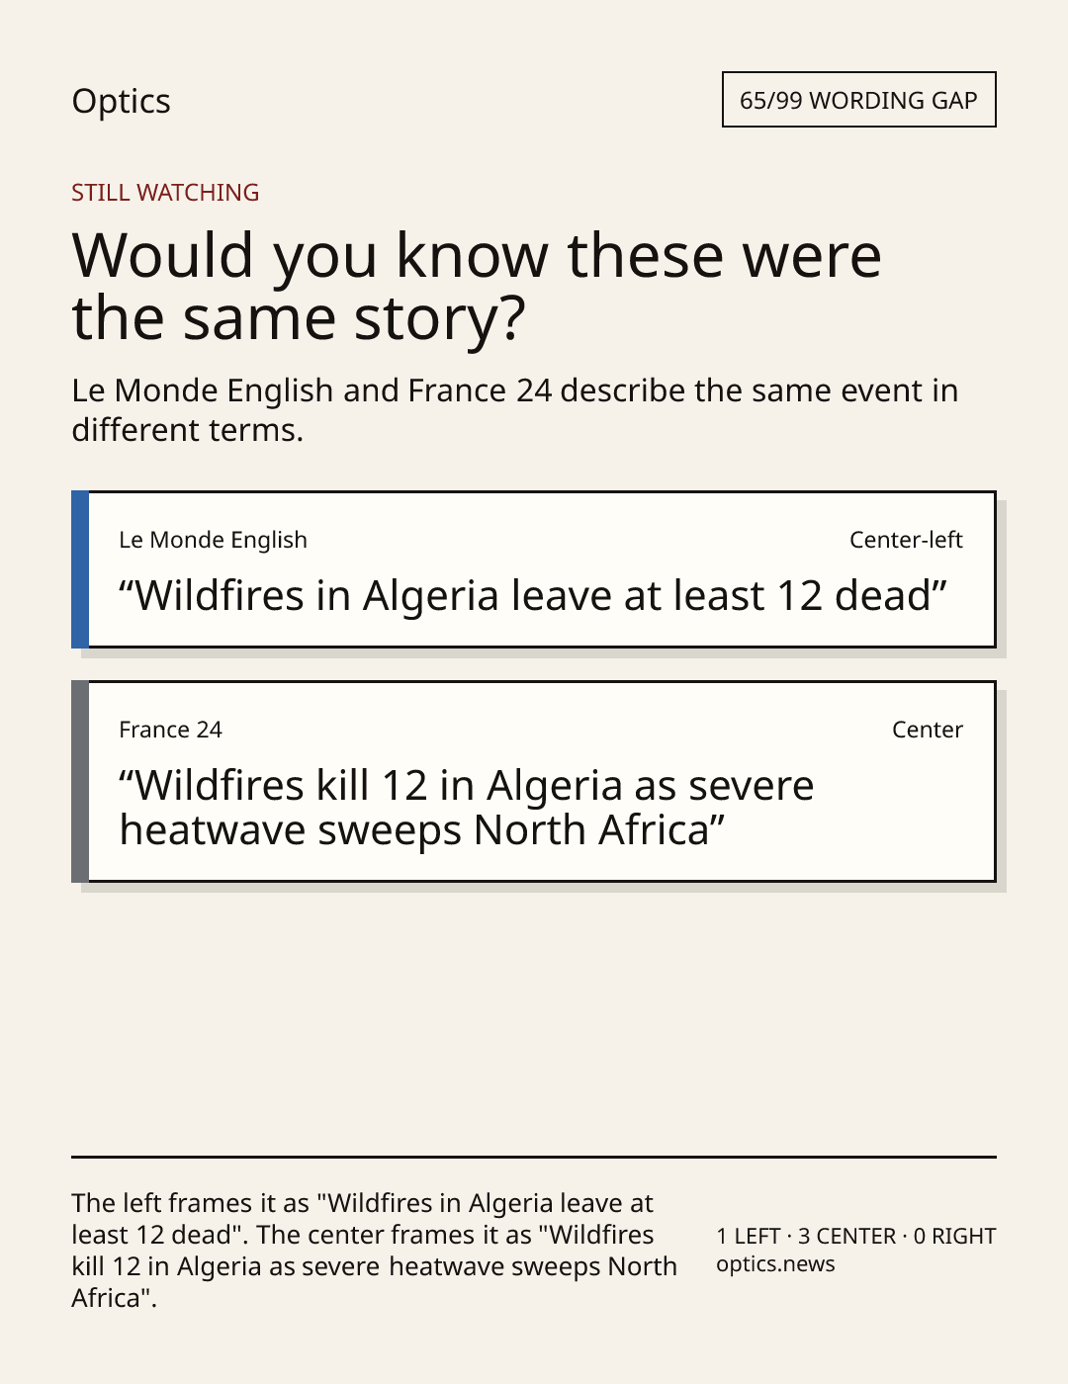
Task: Open the Le Monde English headline card
Action: (x=534, y=569)
